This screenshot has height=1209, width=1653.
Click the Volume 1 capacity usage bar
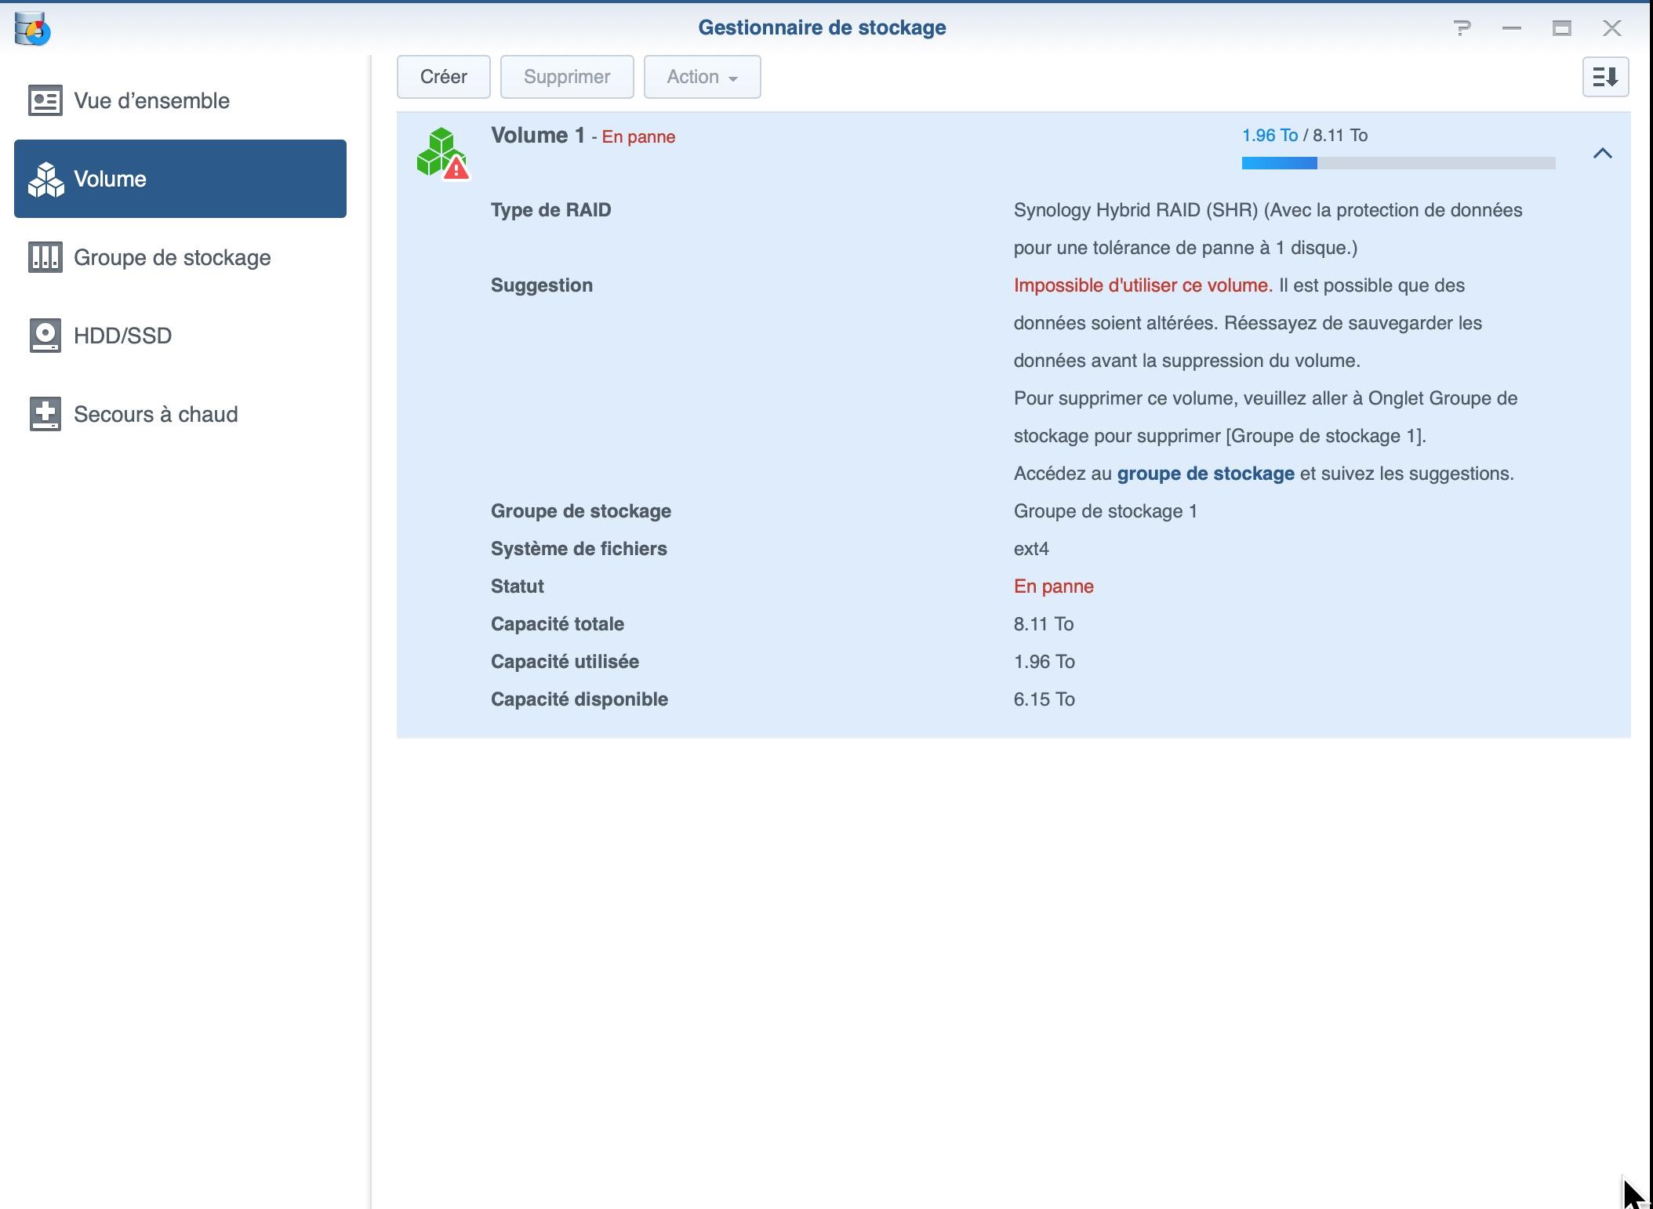(1398, 163)
